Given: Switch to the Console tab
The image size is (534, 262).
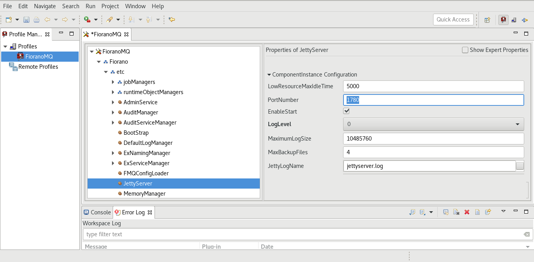Looking at the screenshot, I should coord(97,212).
